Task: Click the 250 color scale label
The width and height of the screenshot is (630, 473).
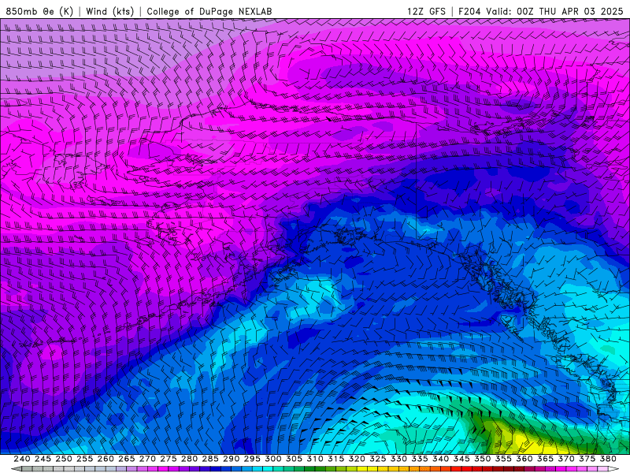Action: (x=64, y=459)
